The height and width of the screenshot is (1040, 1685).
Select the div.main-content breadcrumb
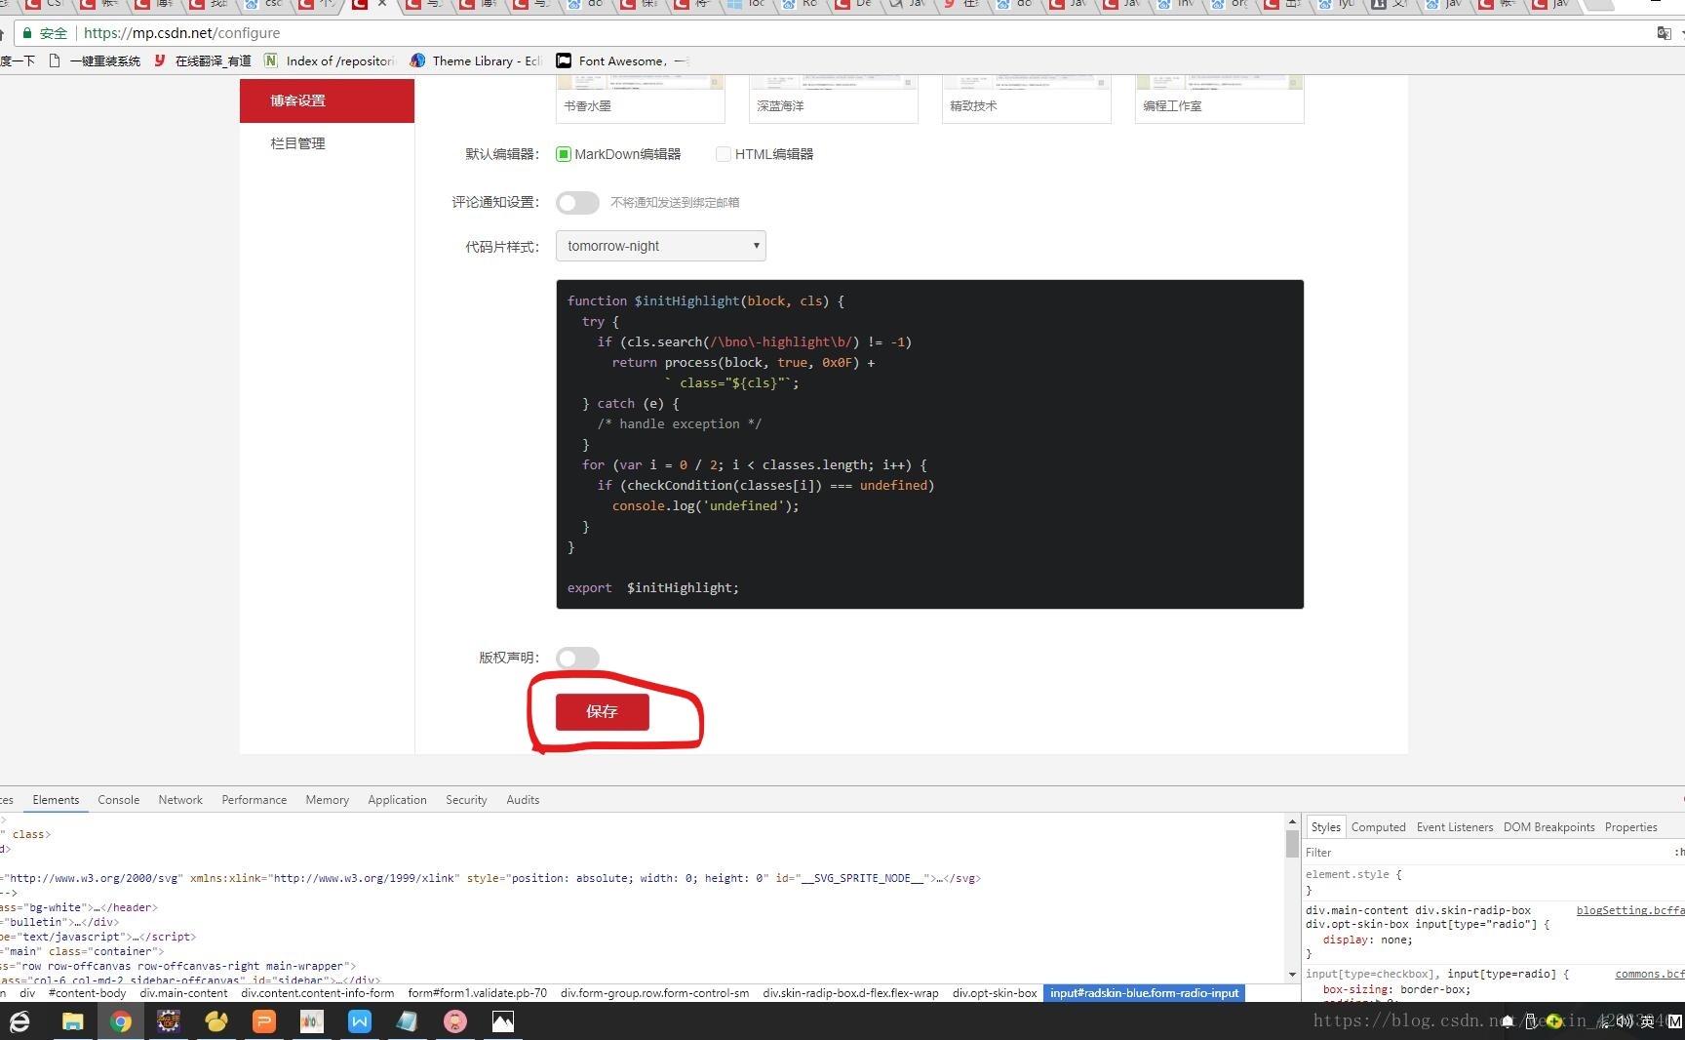coord(183,993)
